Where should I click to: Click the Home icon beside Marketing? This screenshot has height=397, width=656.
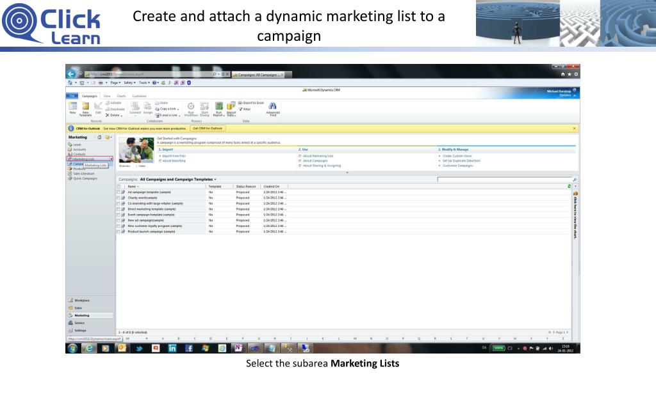99,137
